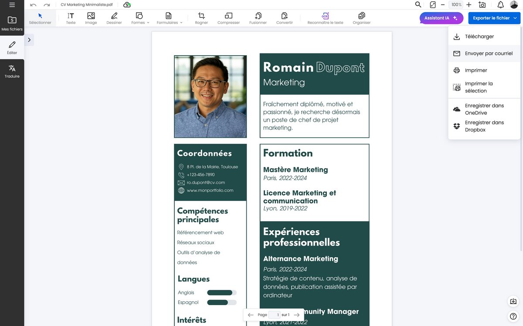The width and height of the screenshot is (523, 326).
Task: Select the Rogner crop tool
Action: pos(201,18)
